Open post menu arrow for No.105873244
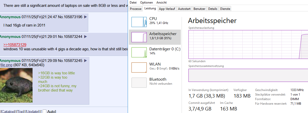The height and width of the screenshot is (113, 308). [85, 37]
